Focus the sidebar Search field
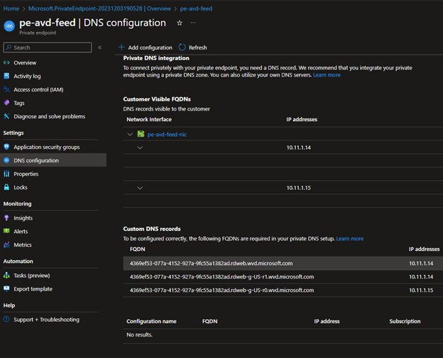The width and height of the screenshot is (443, 358). click(x=48, y=47)
